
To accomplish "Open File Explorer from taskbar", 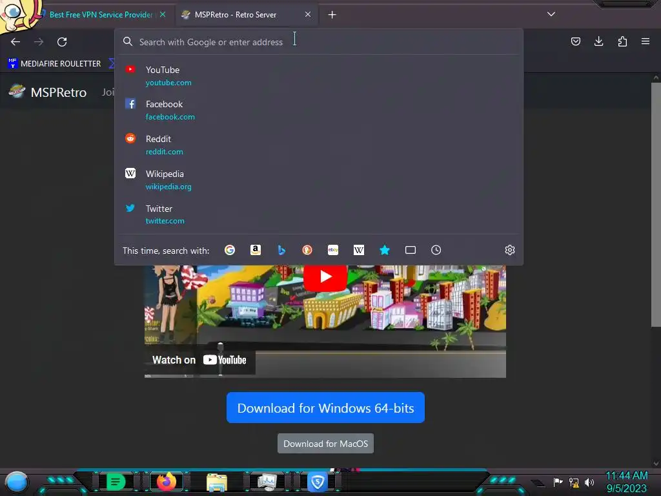I will tap(217, 482).
